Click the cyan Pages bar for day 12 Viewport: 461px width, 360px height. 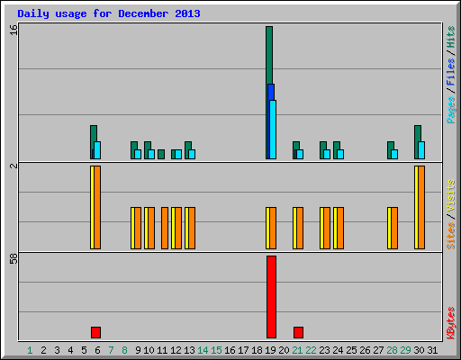click(x=178, y=154)
